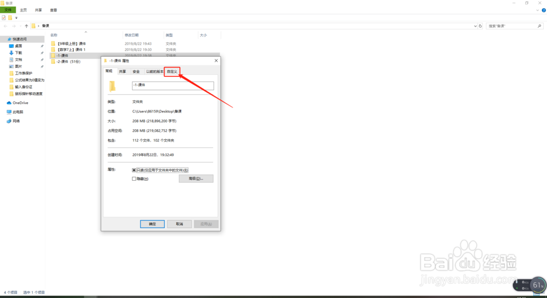Go back with the Back arrow
The width and height of the screenshot is (547, 298).
(5, 26)
